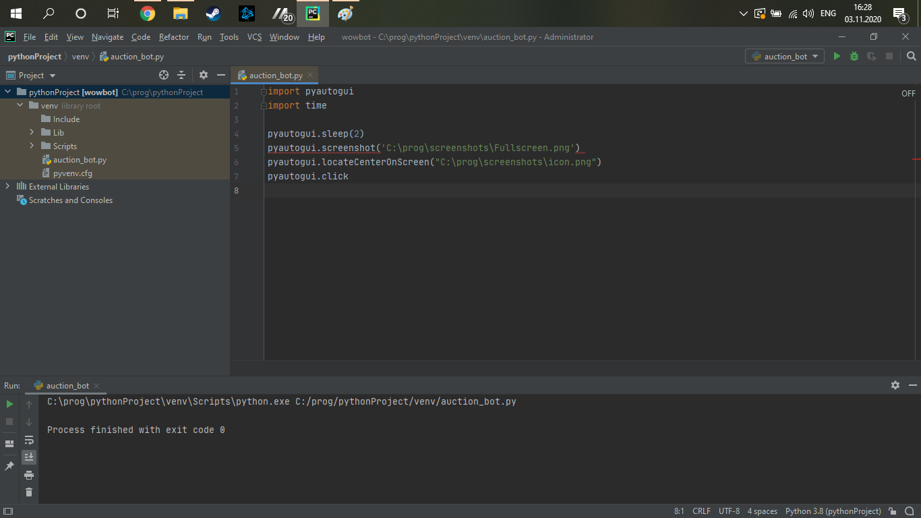Image resolution: width=921 pixels, height=518 pixels.
Task: Open the Navigate menu
Action: point(108,37)
